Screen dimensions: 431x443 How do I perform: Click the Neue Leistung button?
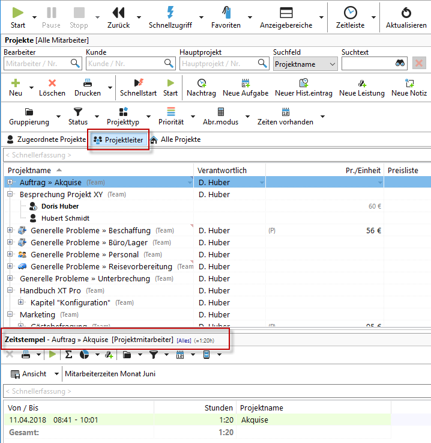361,84
